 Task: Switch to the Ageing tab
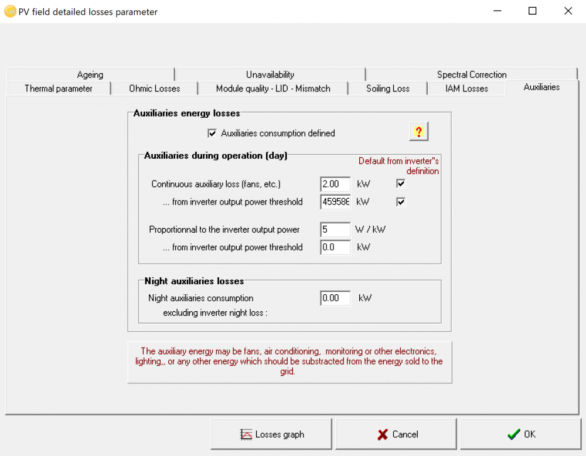pos(90,74)
